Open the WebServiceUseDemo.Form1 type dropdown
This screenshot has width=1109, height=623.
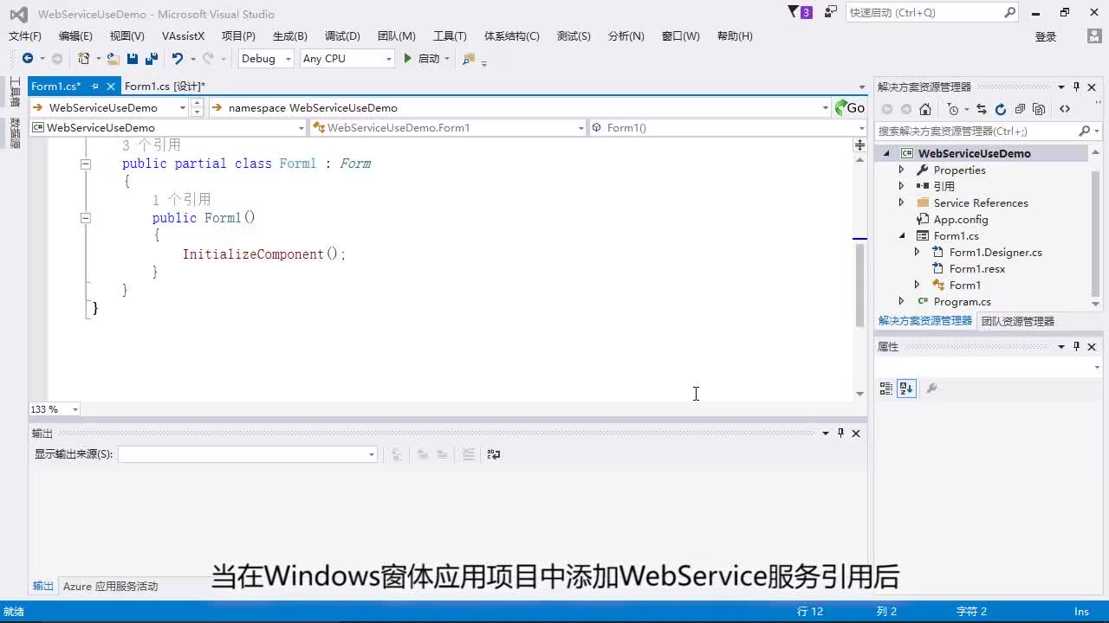coord(449,127)
